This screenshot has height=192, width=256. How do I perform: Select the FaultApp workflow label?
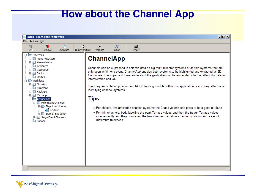(42, 92)
